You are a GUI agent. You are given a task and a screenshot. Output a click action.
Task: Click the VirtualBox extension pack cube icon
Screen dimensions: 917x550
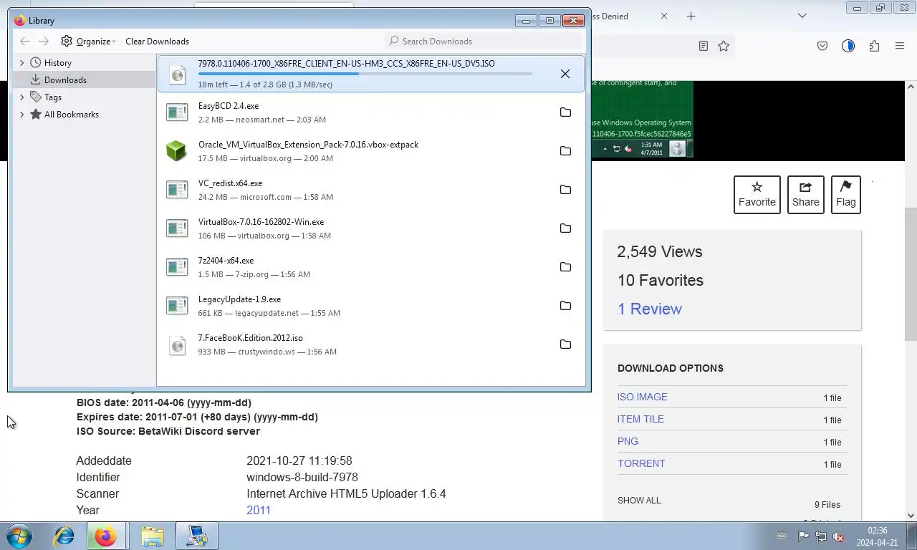coord(176,150)
